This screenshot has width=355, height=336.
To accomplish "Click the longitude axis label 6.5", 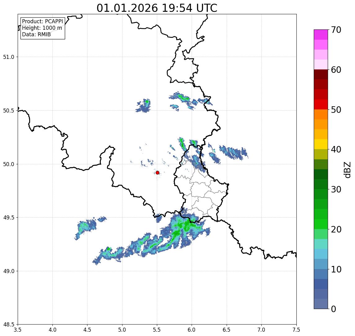I will point(227,330).
